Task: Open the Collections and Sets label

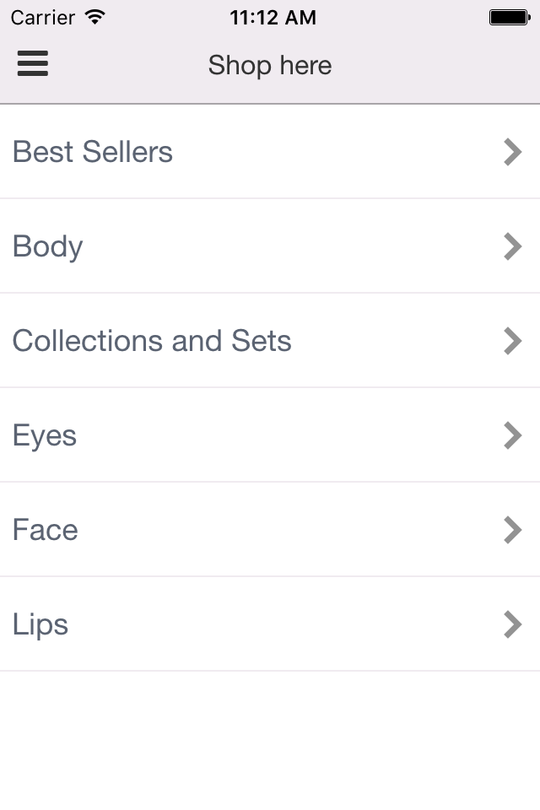Action: (152, 341)
